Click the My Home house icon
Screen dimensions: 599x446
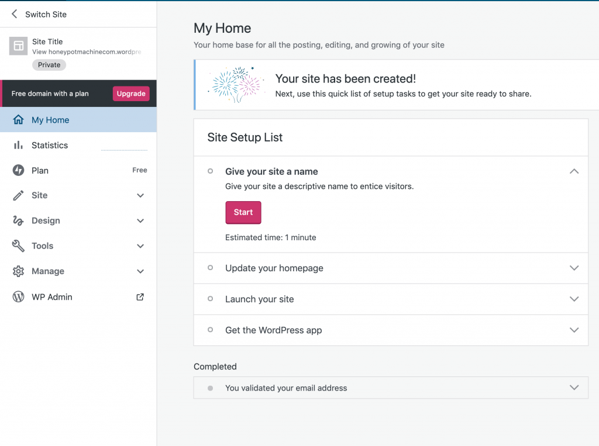(19, 120)
